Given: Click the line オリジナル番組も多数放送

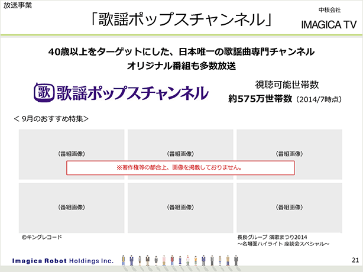Looking at the screenshot, I should coord(181,66).
